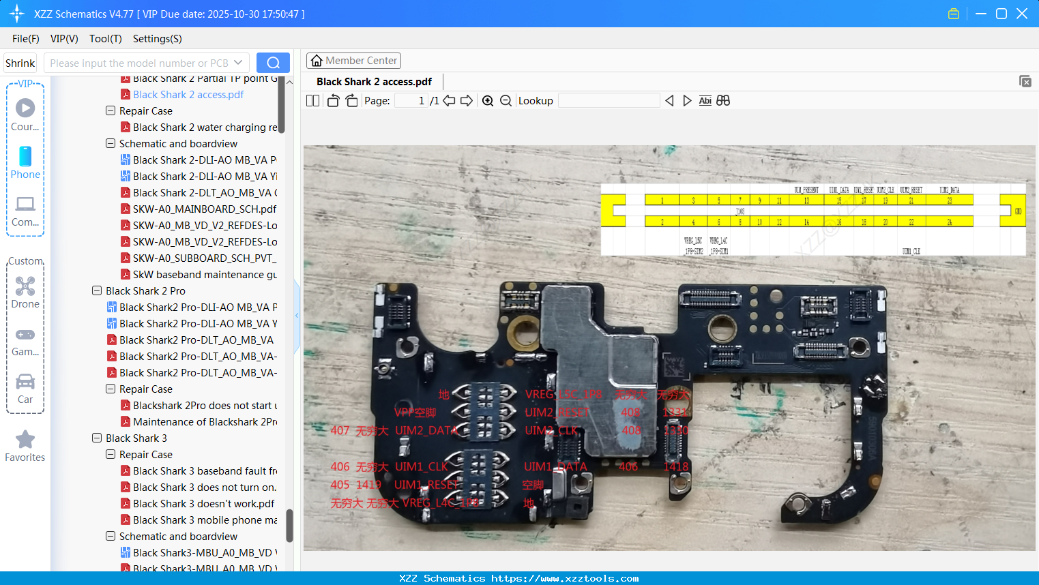1039x585 pixels.
Task: Open Black Shark 2-DLT_AO_MB_VA file
Action: coord(205,193)
